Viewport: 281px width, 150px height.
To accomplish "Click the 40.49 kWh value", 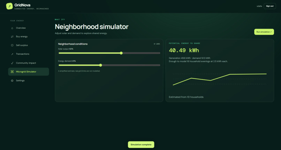I will click(x=184, y=50).
